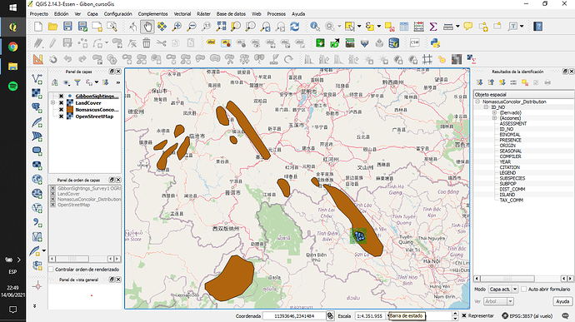Toggle the Representar render checkbox
575x322 pixels.
464,315
